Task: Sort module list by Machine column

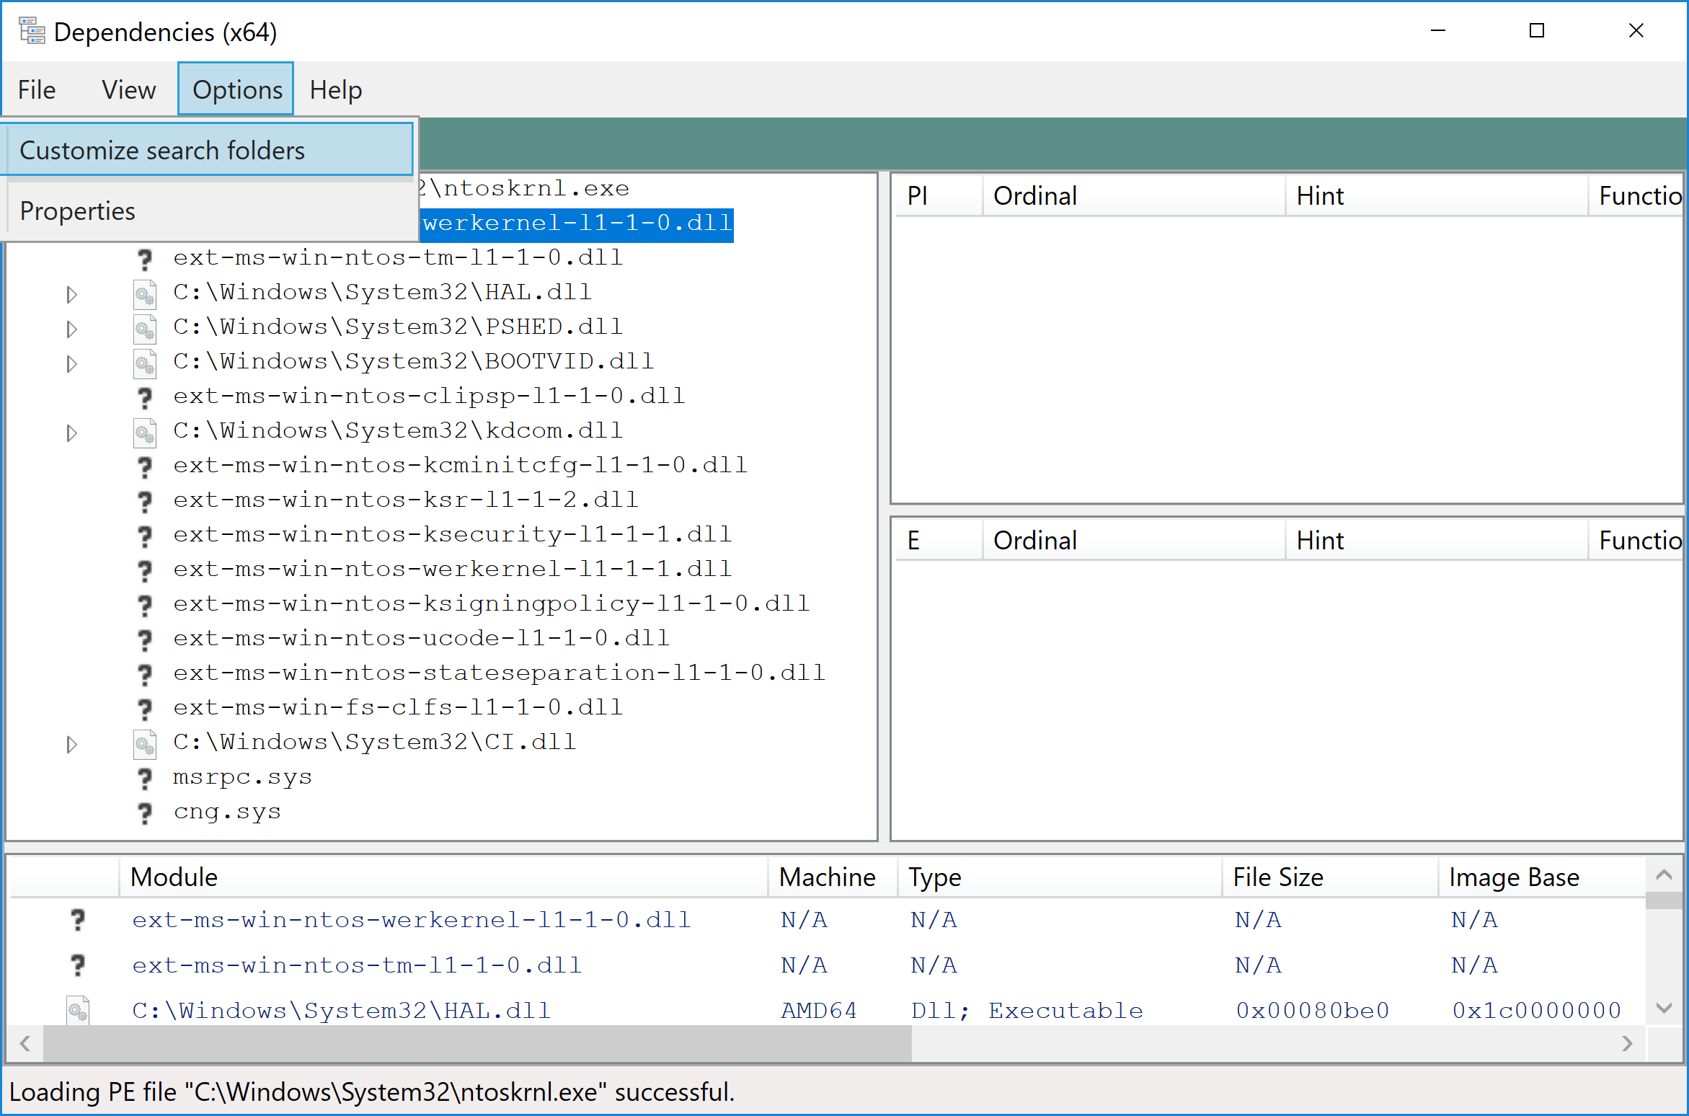Action: 833,877
